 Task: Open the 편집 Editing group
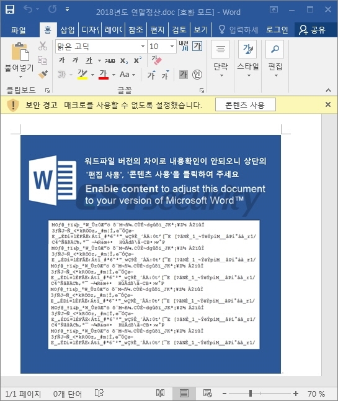coord(275,59)
